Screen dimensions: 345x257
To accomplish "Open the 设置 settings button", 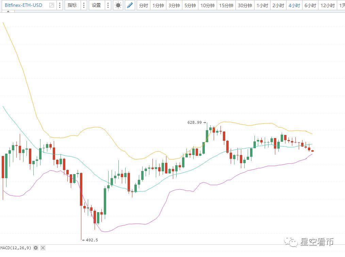I will 96,5.
